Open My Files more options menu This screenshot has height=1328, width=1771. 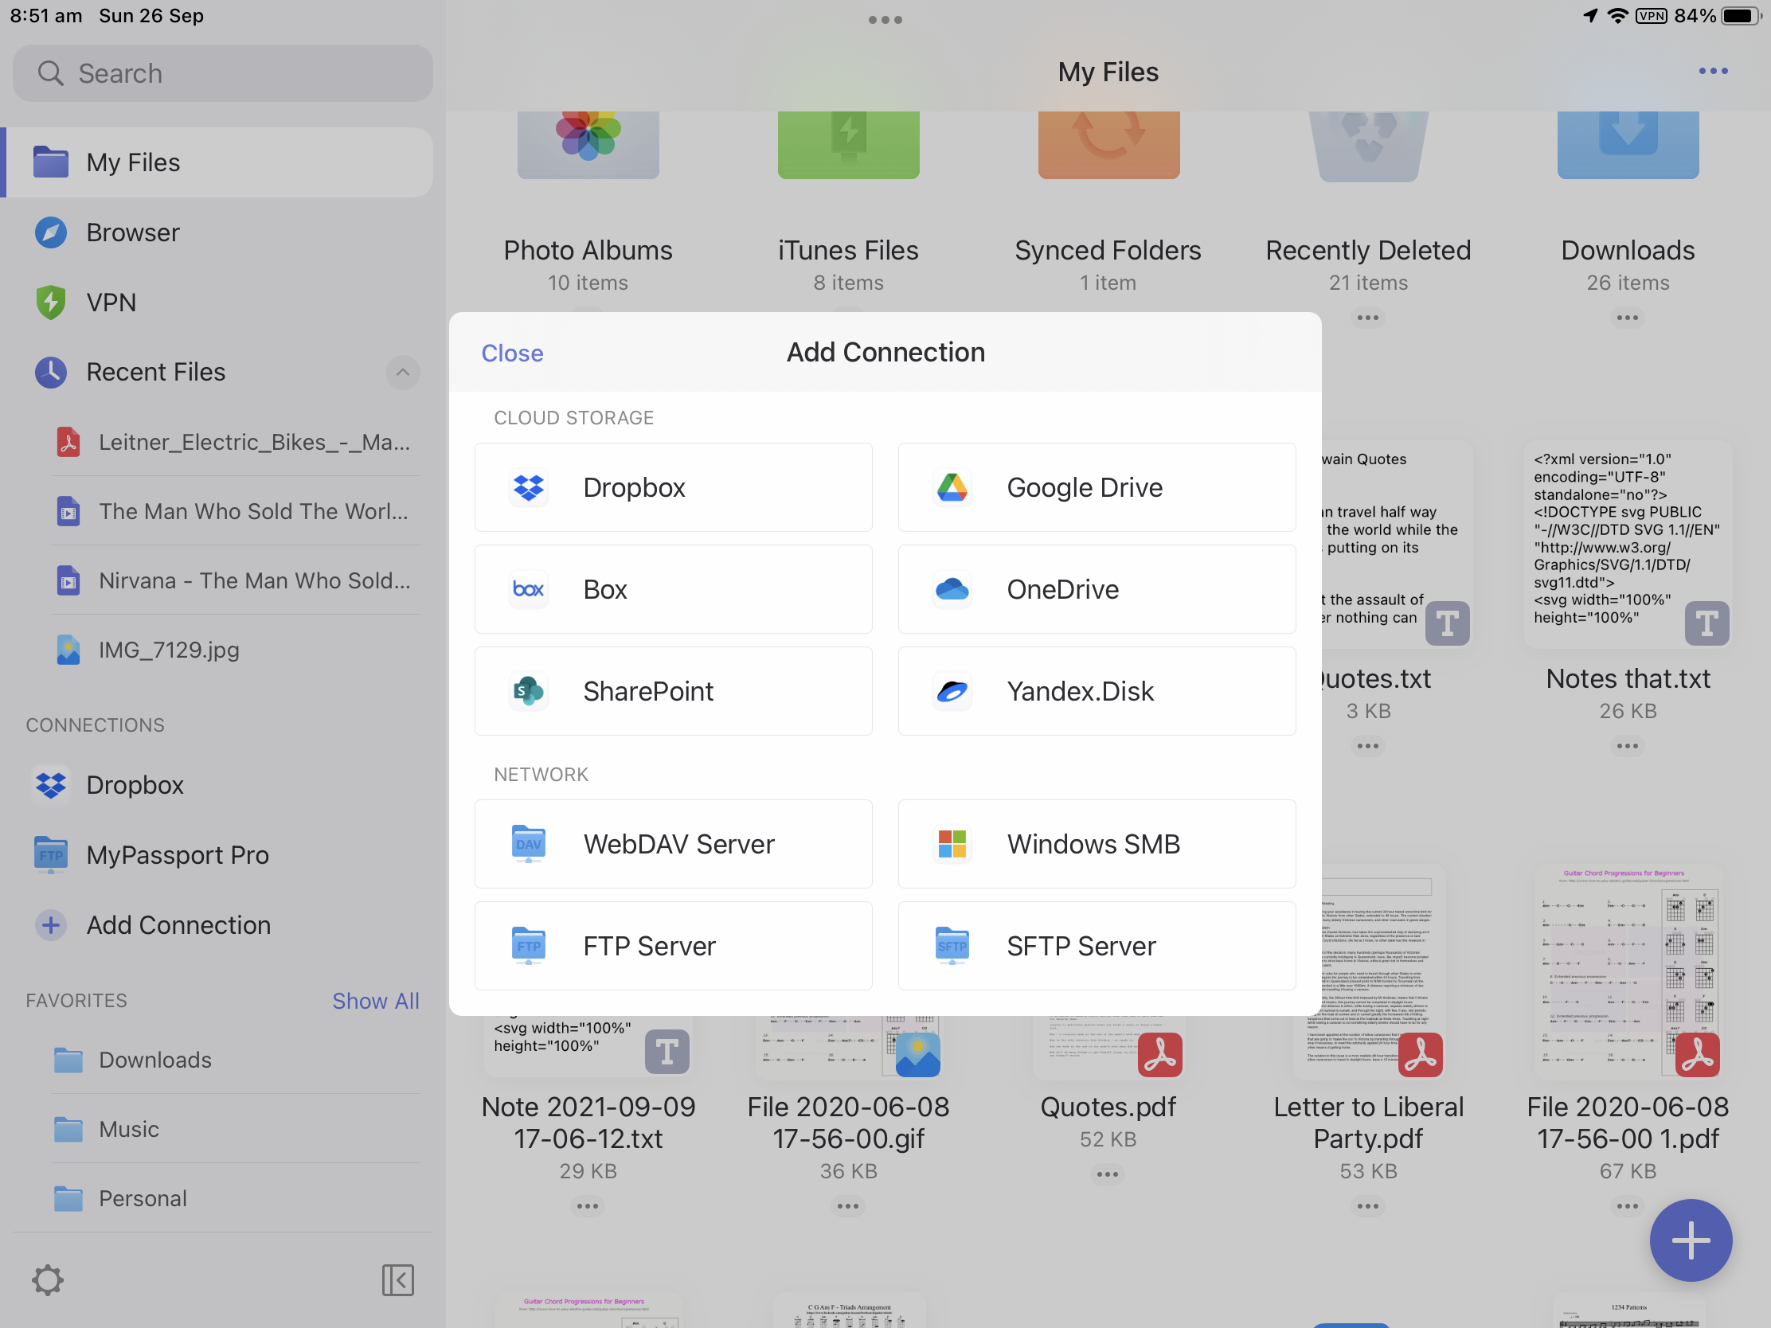[x=1713, y=71]
